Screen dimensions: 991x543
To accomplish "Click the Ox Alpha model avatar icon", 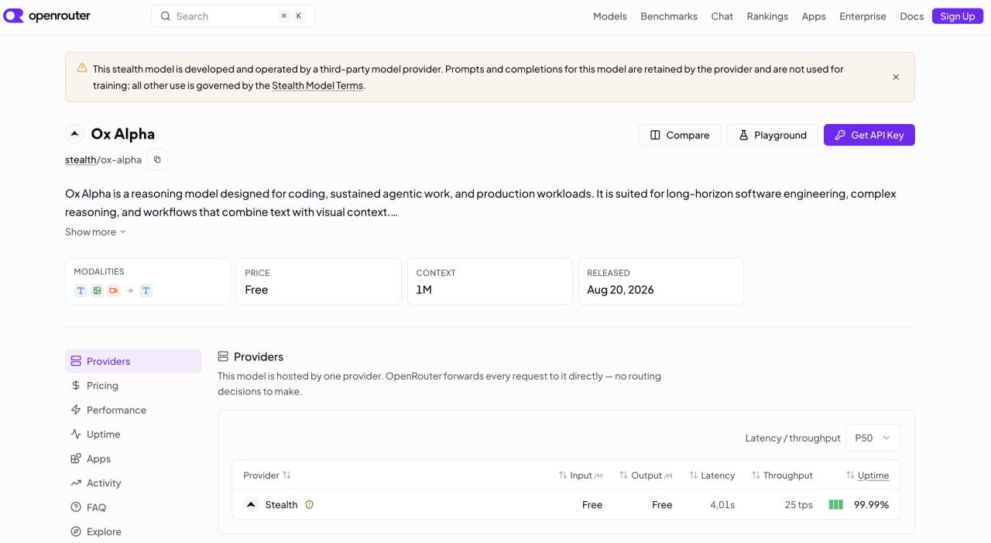I will tap(74, 134).
